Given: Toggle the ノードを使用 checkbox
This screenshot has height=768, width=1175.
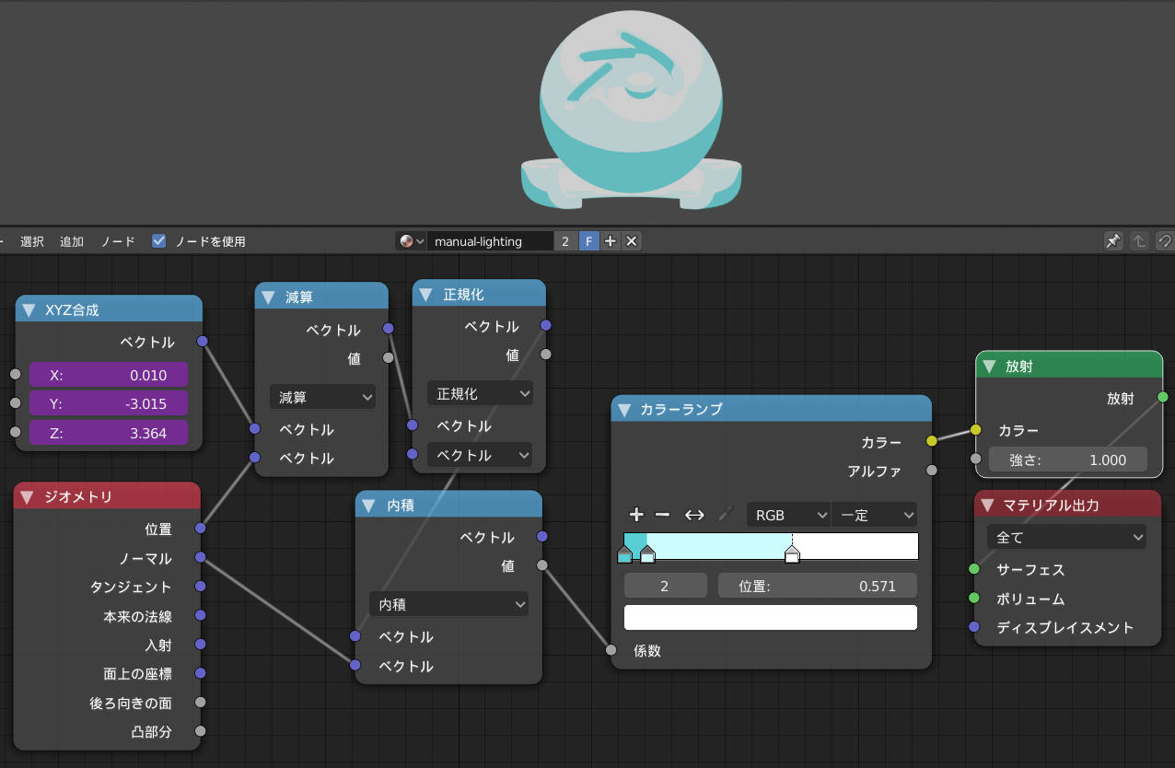Looking at the screenshot, I should [x=159, y=241].
